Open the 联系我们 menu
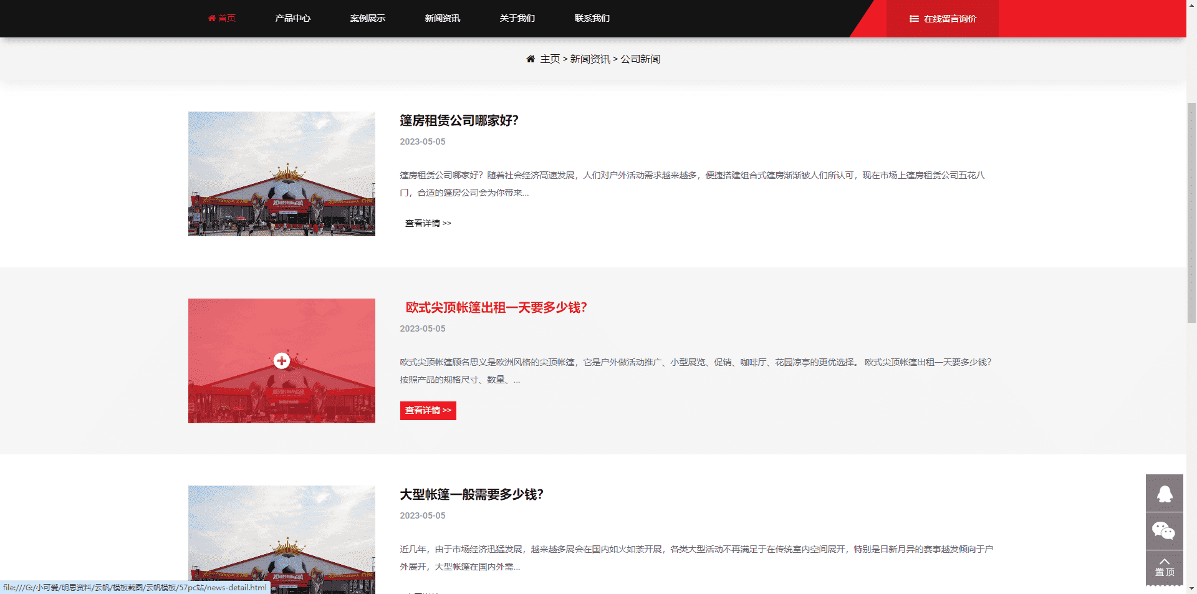This screenshot has width=1197, height=594. (x=592, y=19)
